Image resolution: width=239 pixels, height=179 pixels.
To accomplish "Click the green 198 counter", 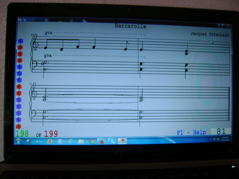I will pos(22,134).
